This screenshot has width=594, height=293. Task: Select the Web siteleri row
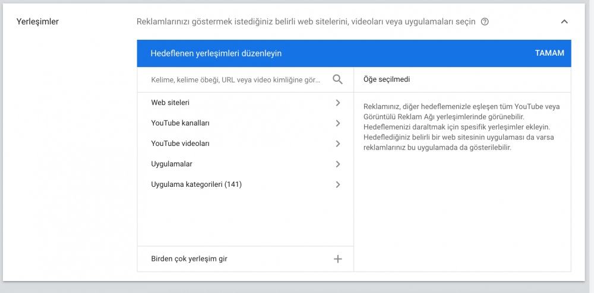click(x=245, y=103)
